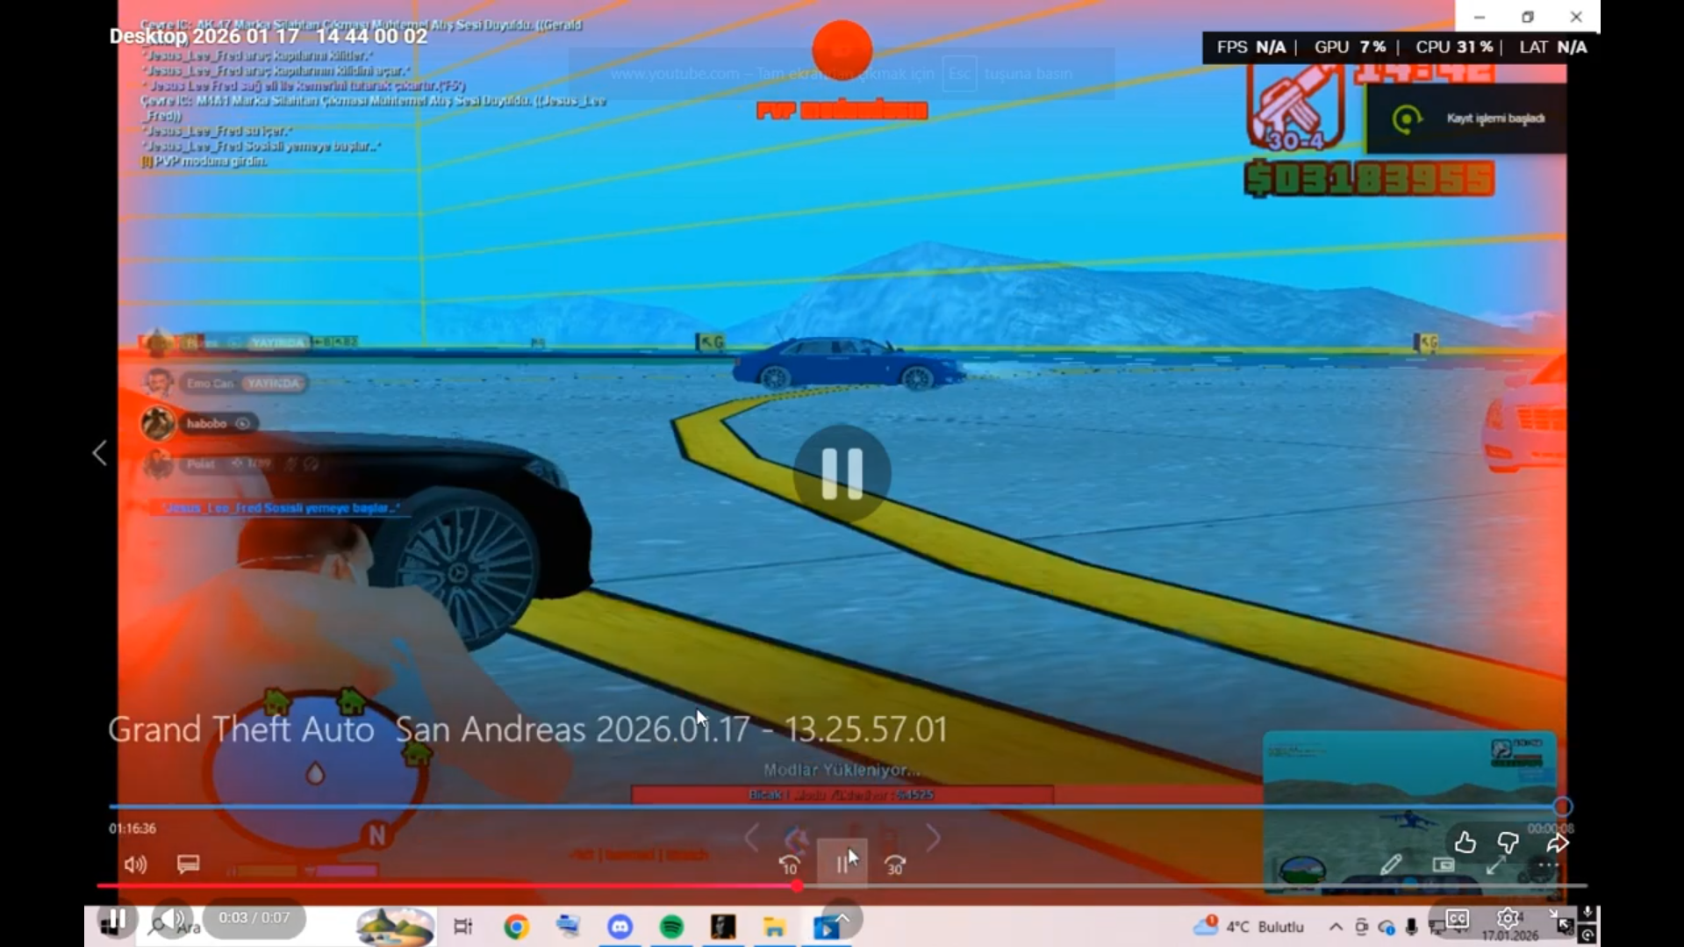
Task: Open Spotify from the taskbar
Action: [671, 927]
